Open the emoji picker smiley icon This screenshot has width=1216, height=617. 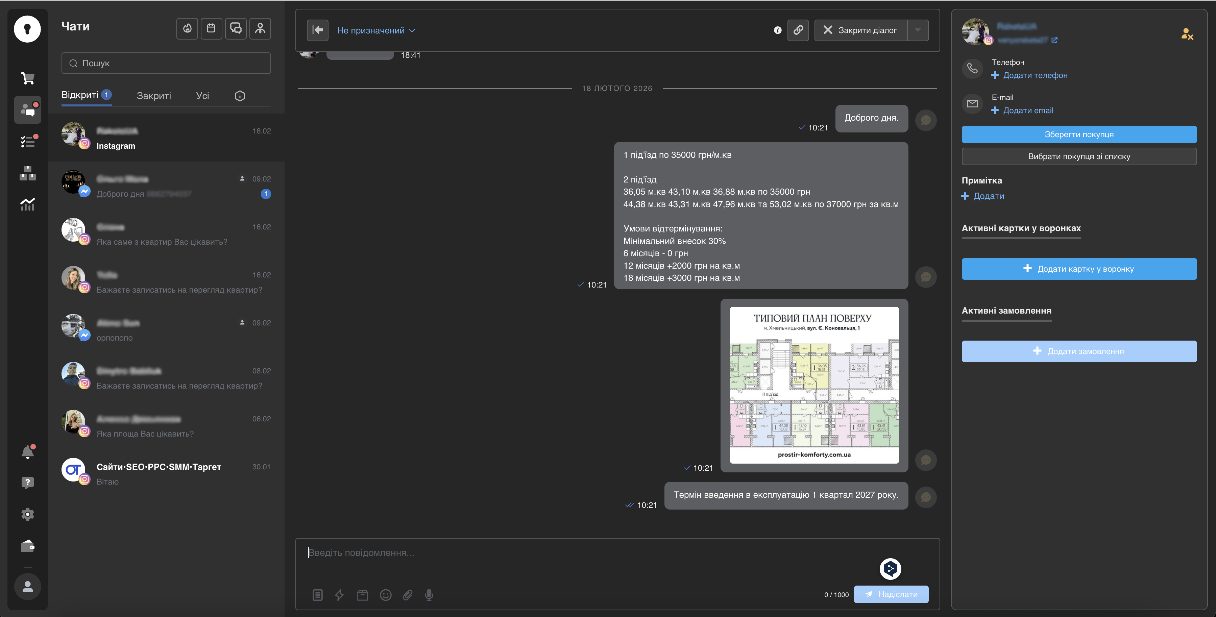click(386, 595)
